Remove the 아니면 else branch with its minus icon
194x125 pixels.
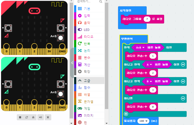[x=183, y=98]
